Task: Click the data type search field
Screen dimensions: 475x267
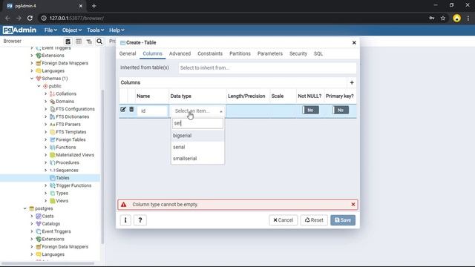Action: pyautogui.click(x=198, y=123)
